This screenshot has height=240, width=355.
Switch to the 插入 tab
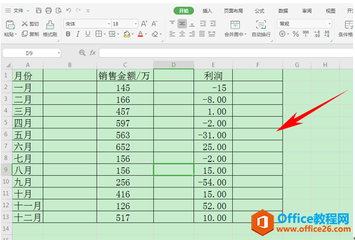tap(207, 11)
